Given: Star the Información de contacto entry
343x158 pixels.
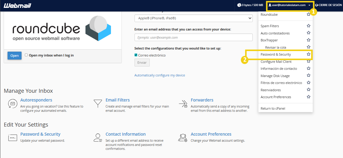Looking at the screenshot, I should click(x=308, y=68).
